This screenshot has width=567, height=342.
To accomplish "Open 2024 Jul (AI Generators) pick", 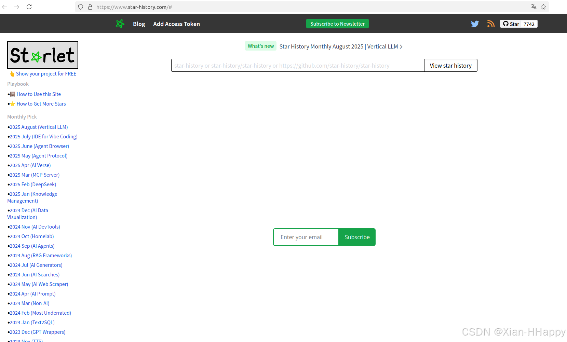I will 36,265.
